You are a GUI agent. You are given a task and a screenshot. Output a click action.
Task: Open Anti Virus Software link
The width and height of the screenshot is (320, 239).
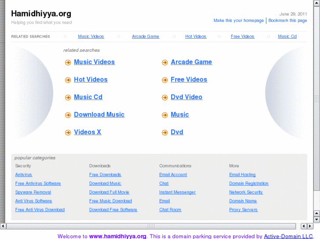33,201
